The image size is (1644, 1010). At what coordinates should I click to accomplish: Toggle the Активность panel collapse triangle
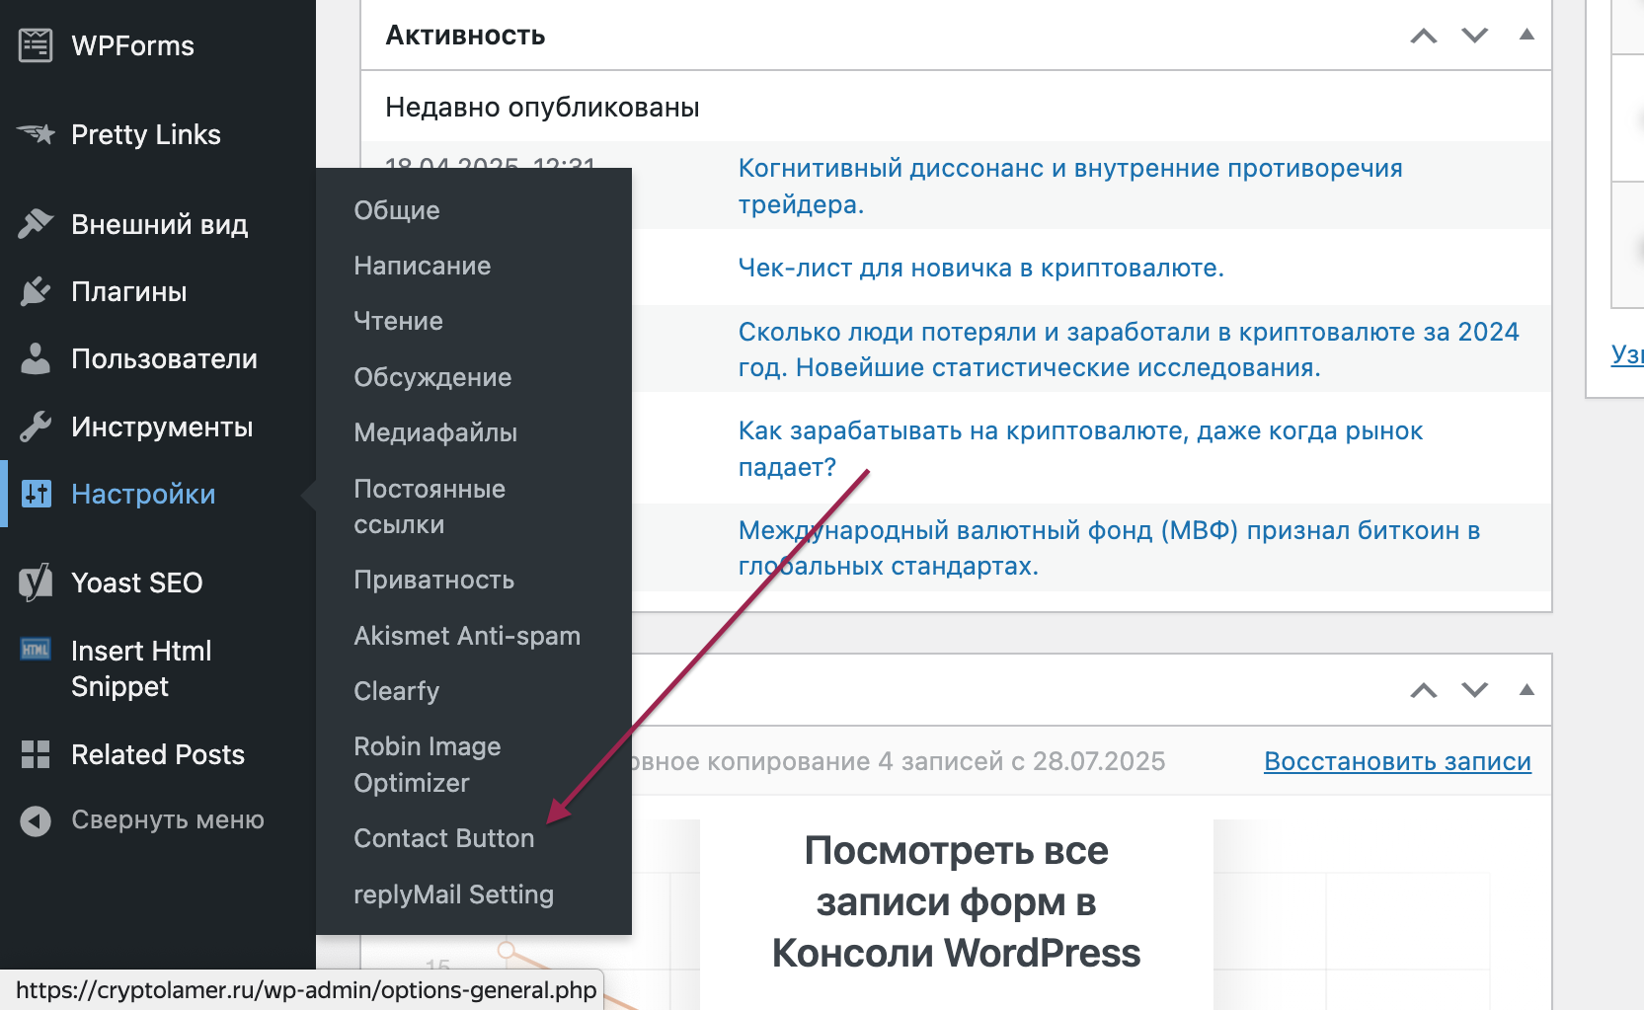[1527, 35]
